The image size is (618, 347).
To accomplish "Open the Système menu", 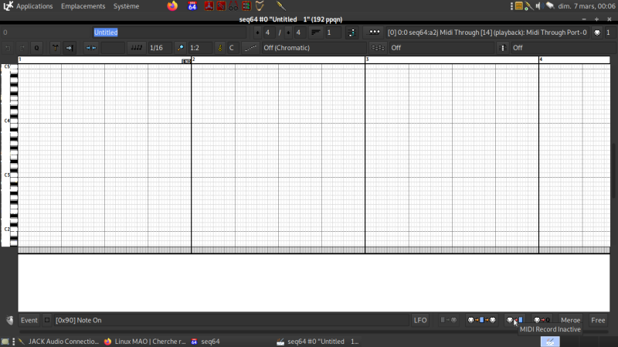I will (x=126, y=6).
